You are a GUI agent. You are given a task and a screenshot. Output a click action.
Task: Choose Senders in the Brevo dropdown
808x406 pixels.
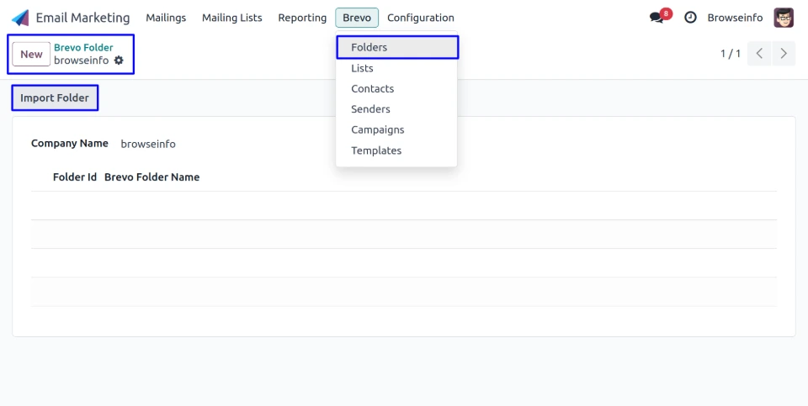[x=370, y=109]
